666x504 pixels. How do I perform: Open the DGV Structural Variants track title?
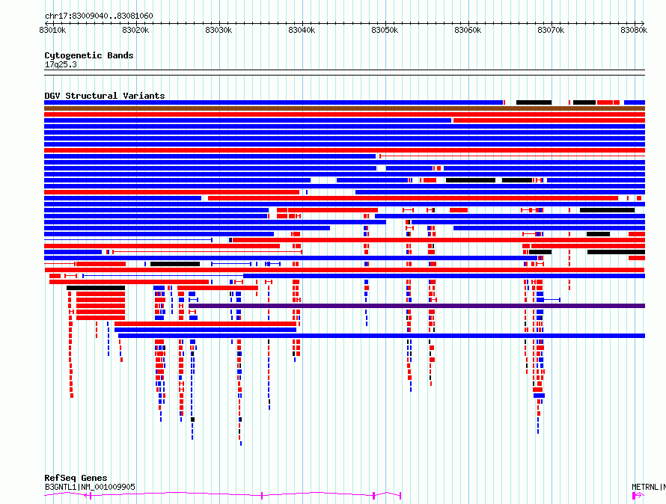(x=105, y=96)
